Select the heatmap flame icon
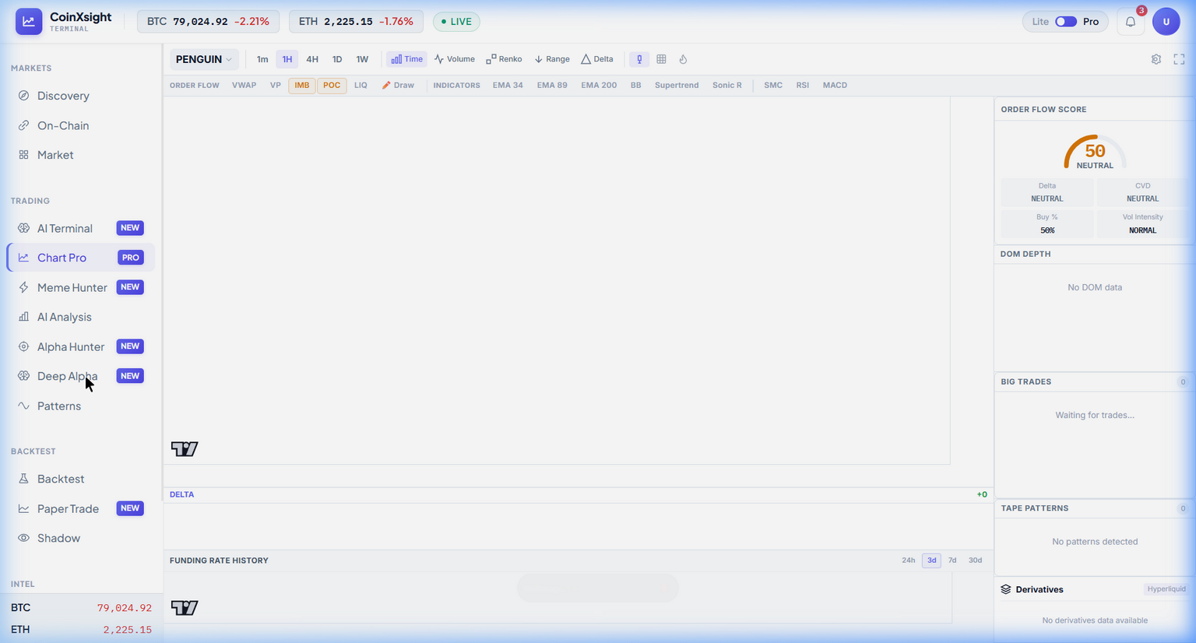This screenshot has height=643, width=1196. click(x=683, y=59)
